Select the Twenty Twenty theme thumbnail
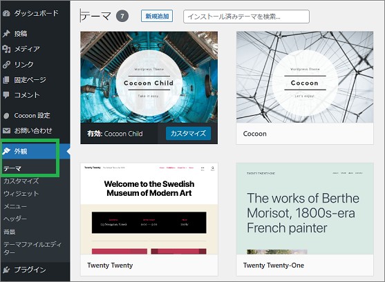The height and width of the screenshot is (282, 385). point(149,208)
